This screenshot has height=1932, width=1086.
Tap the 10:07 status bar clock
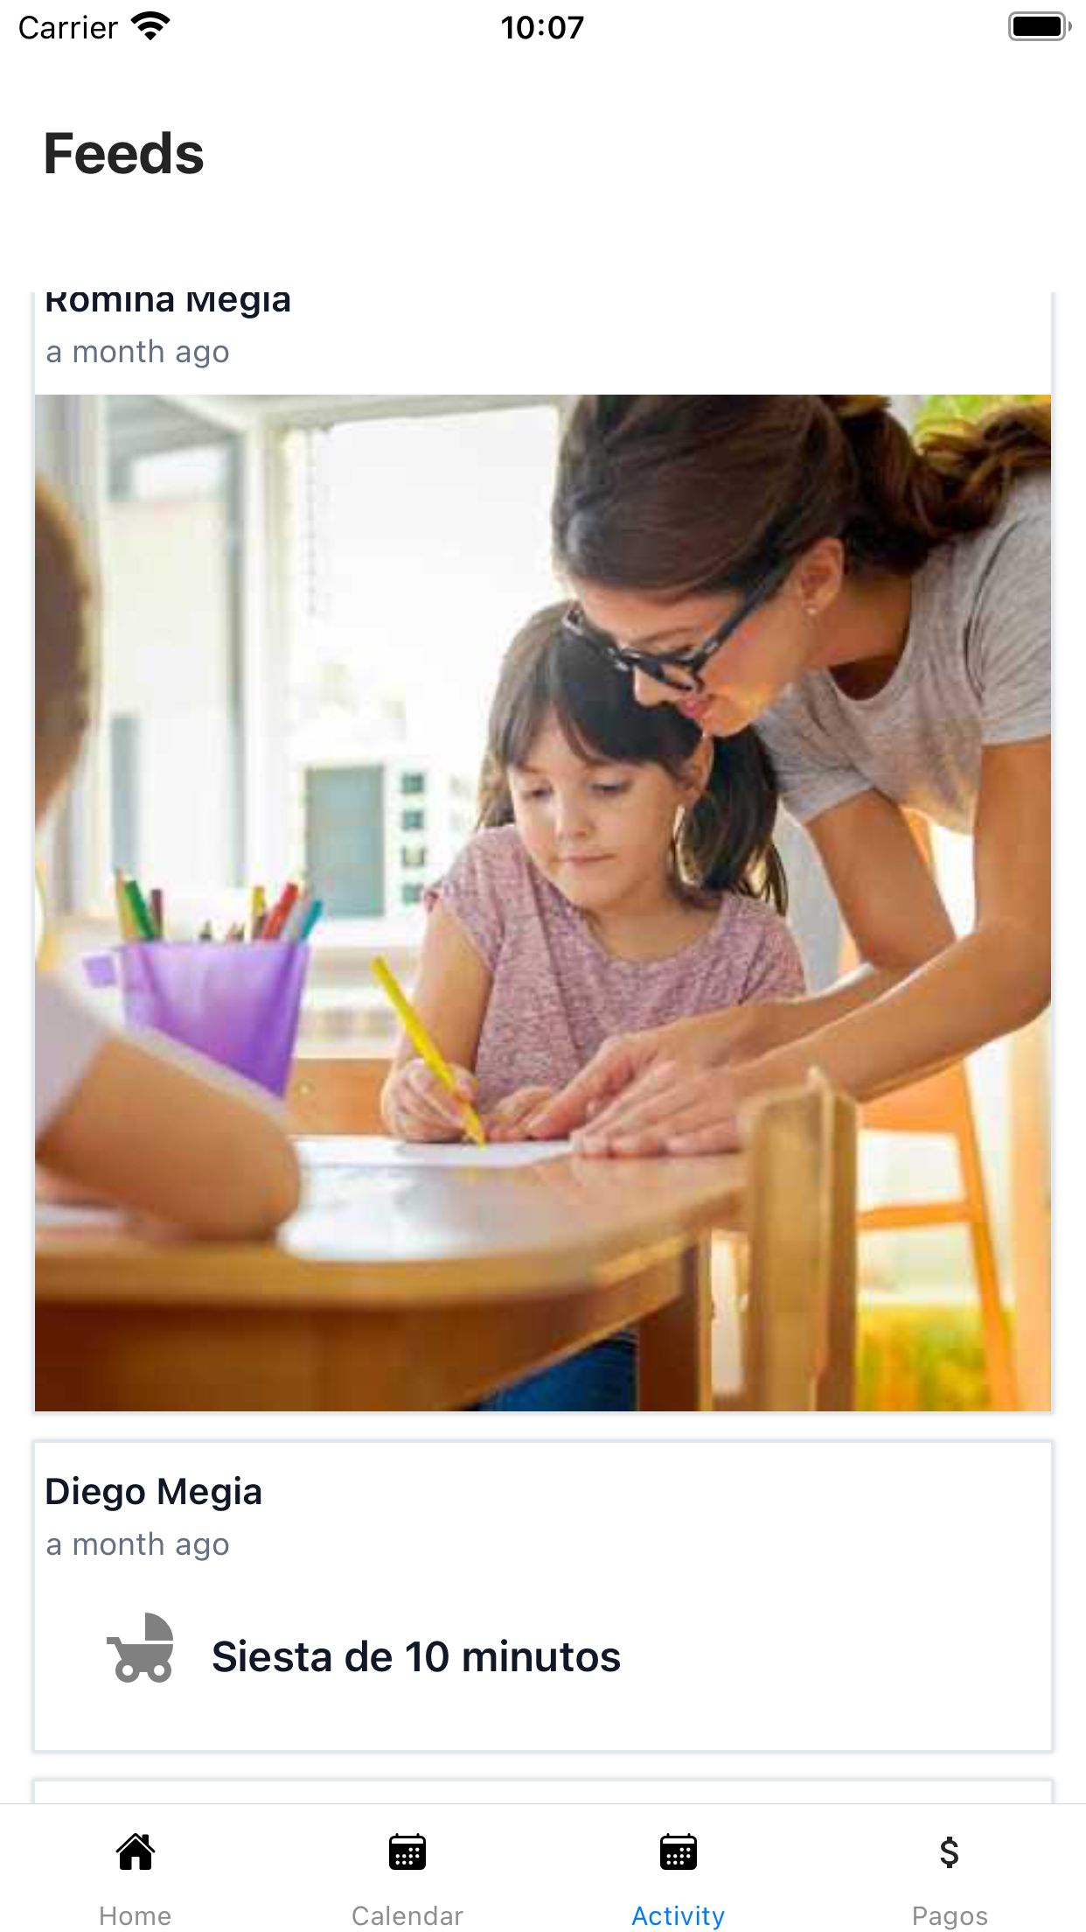[542, 27]
